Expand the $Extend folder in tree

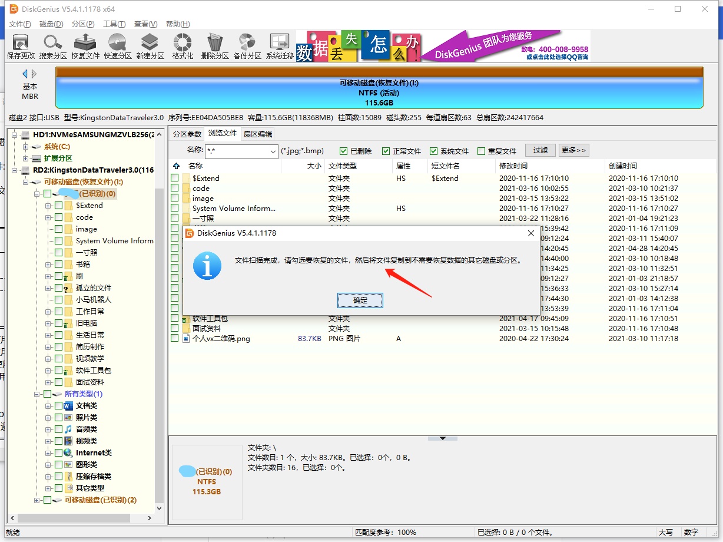48,206
